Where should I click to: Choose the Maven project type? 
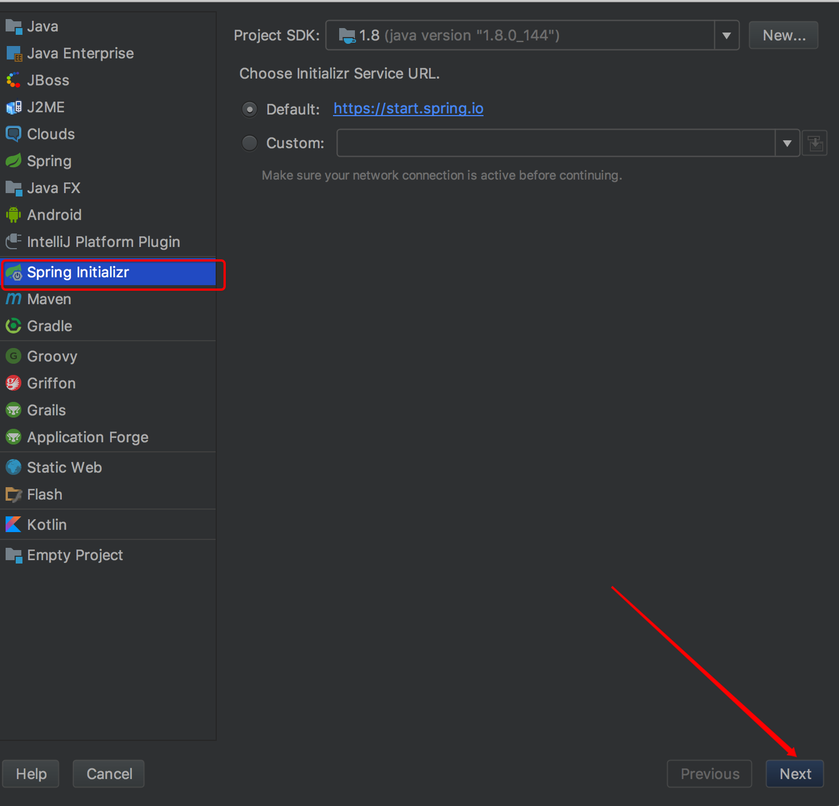[x=108, y=299]
